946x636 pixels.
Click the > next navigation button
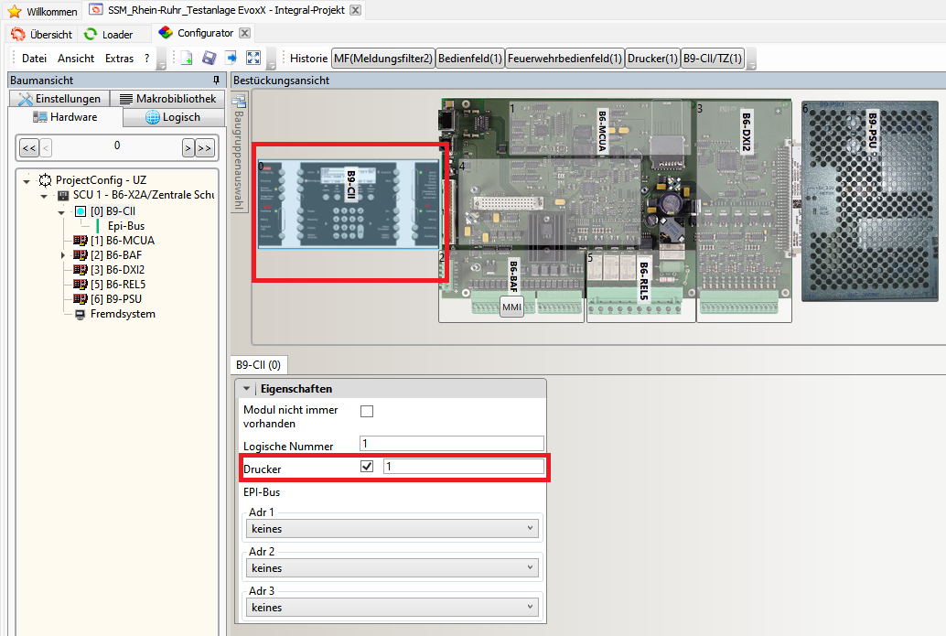pyautogui.click(x=188, y=148)
